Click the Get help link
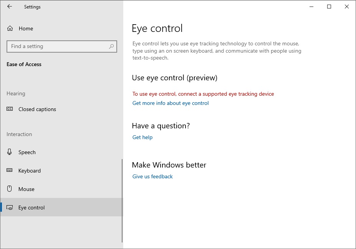This screenshot has height=249, width=356. [142, 137]
